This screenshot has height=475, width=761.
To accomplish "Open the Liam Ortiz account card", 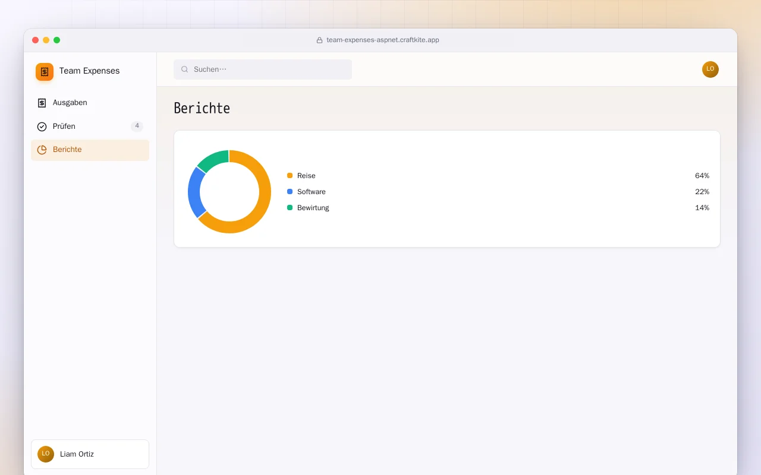I will 90,454.
